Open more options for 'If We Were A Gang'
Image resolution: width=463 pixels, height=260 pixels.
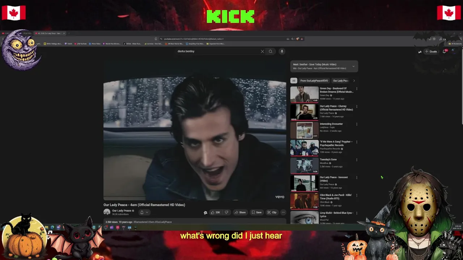point(357,142)
